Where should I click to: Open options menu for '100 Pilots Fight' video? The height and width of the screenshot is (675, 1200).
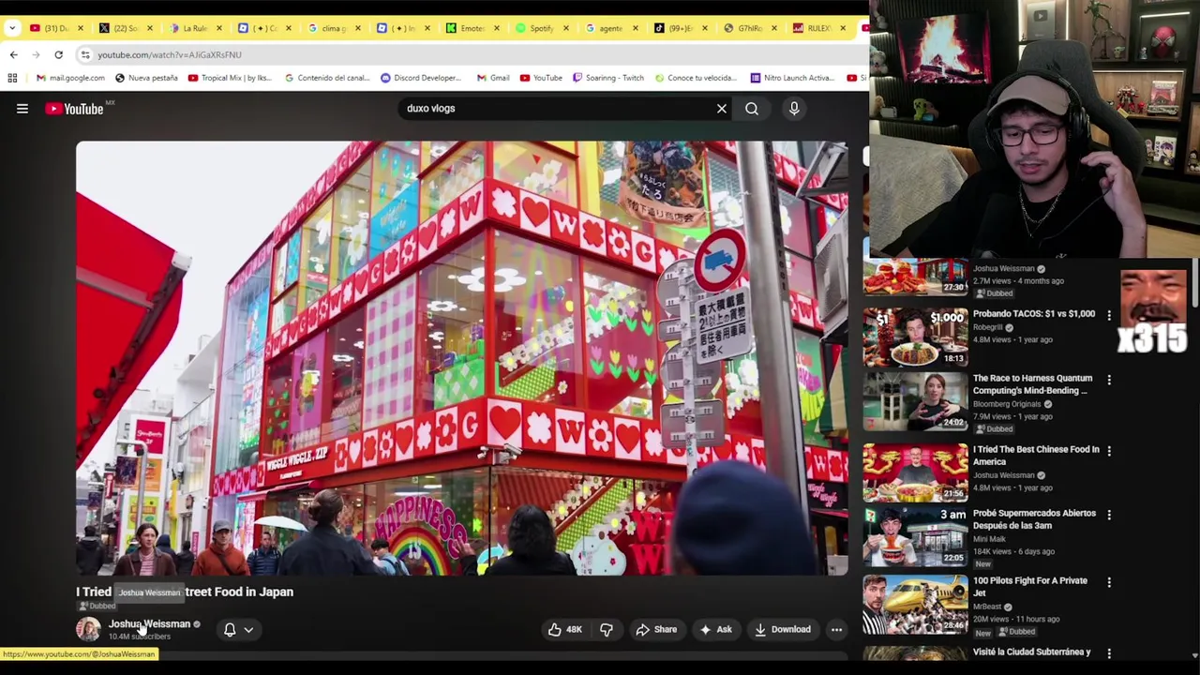click(1109, 582)
